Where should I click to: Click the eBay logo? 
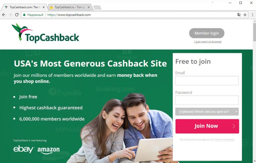pyautogui.click(x=24, y=149)
